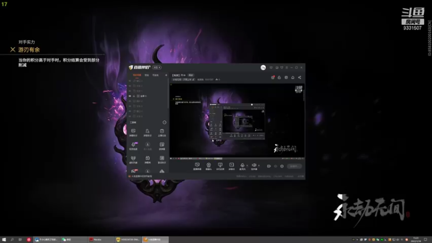Viewport: 432px width, 243px height.
Task: Open the bell notifications icon above preview
Action: [293, 77]
